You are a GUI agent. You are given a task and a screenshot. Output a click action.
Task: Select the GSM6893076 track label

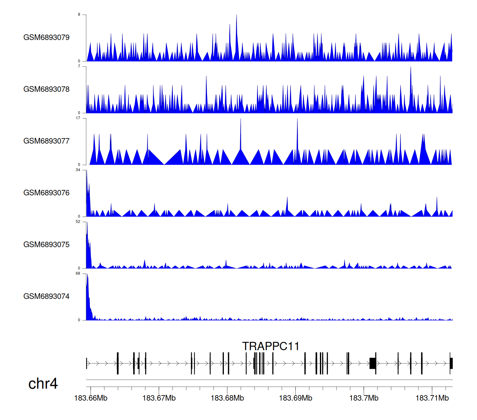pyautogui.click(x=46, y=193)
